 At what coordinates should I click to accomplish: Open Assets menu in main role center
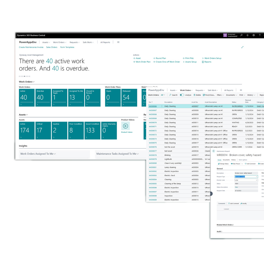(x=46, y=42)
